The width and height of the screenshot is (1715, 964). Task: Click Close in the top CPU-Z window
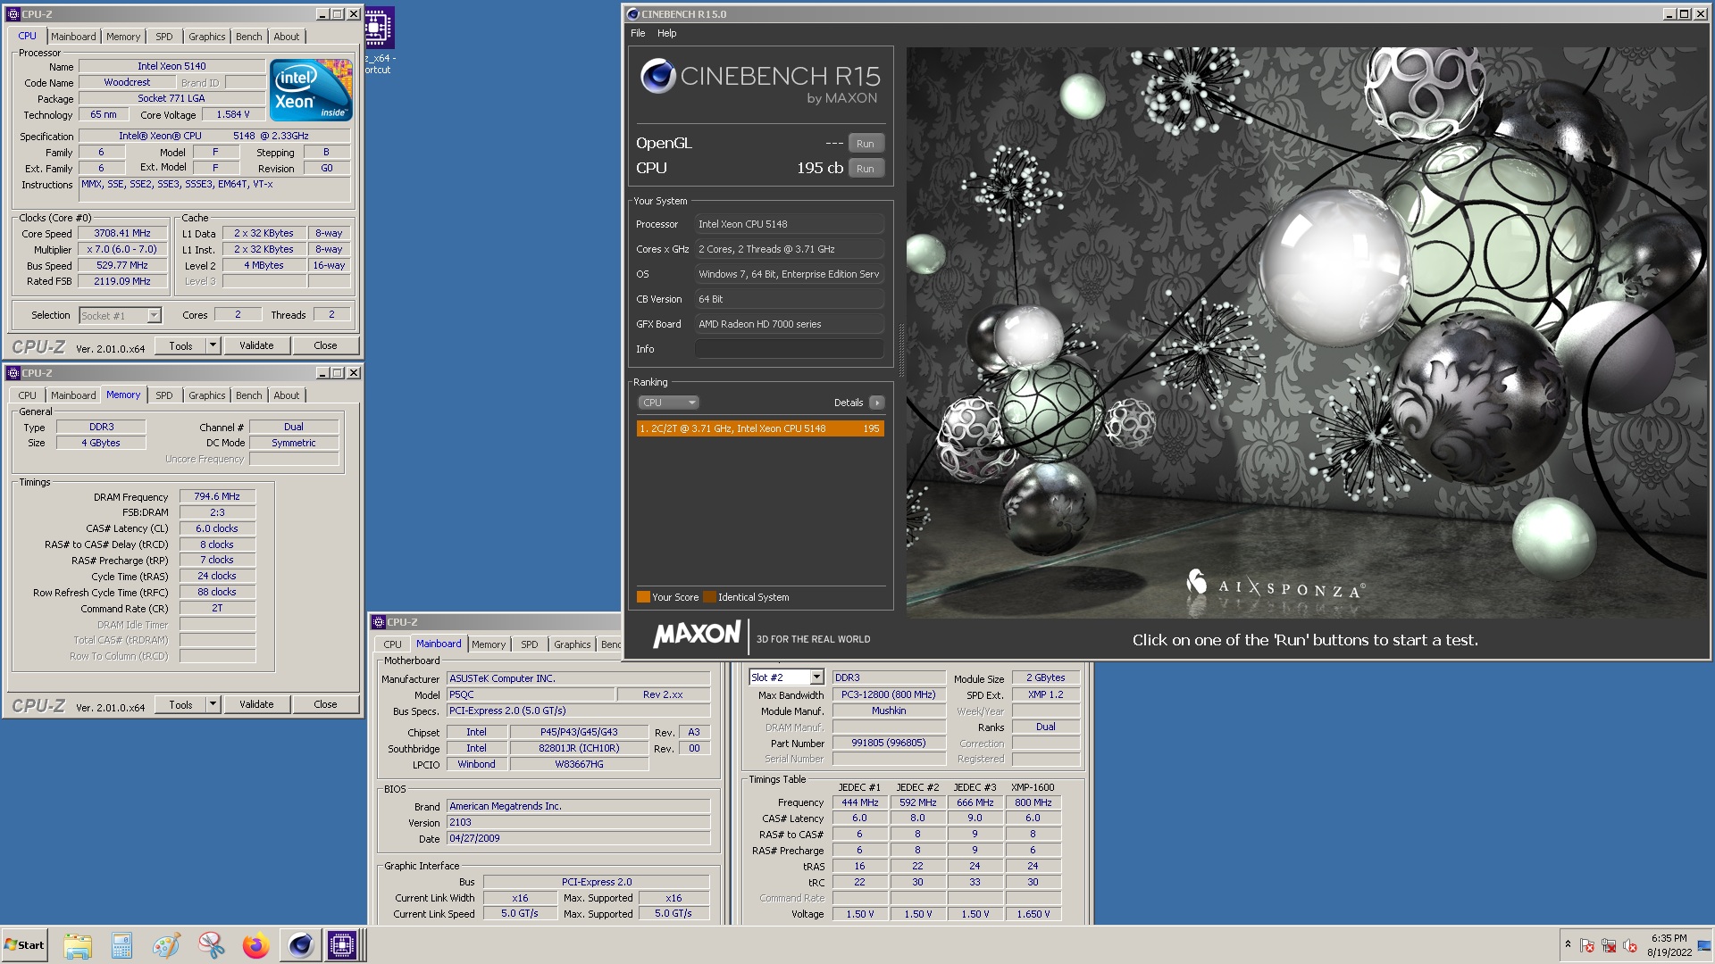tap(325, 345)
